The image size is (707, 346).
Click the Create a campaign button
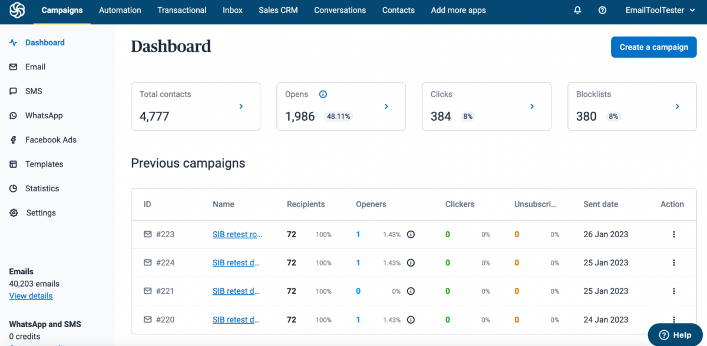coord(653,47)
